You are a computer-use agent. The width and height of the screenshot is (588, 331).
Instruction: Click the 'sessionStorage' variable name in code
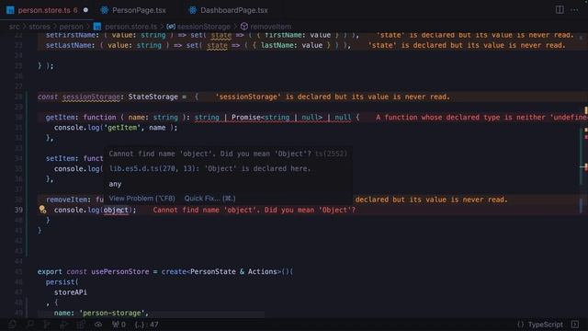point(91,97)
